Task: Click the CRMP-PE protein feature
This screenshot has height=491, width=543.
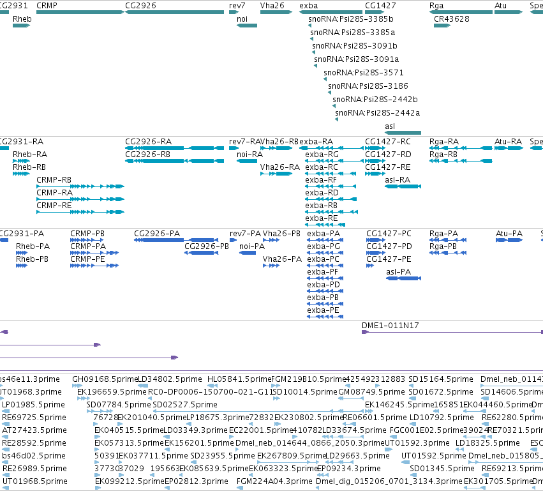Action: click(x=94, y=266)
